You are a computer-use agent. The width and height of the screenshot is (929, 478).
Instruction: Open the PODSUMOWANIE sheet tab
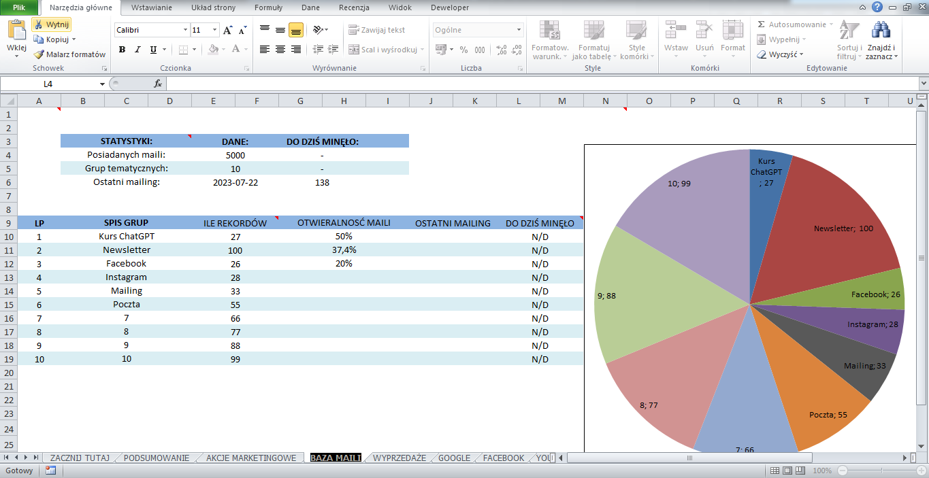coord(157,458)
